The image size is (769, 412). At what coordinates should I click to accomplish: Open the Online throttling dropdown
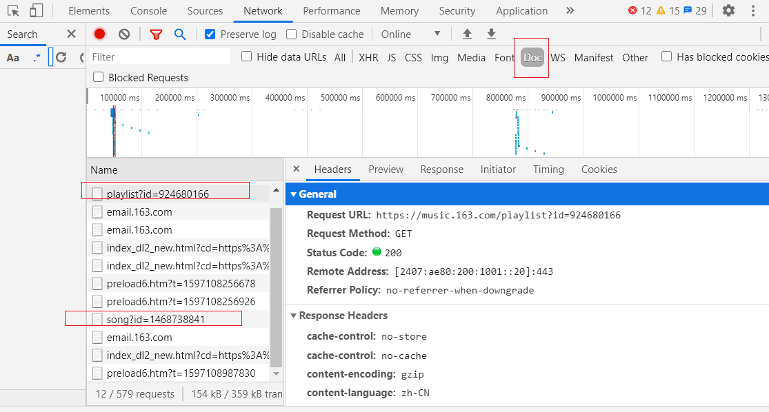411,34
